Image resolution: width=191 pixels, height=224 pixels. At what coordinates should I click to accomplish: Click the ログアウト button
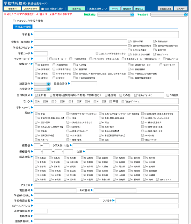[180, 9]
